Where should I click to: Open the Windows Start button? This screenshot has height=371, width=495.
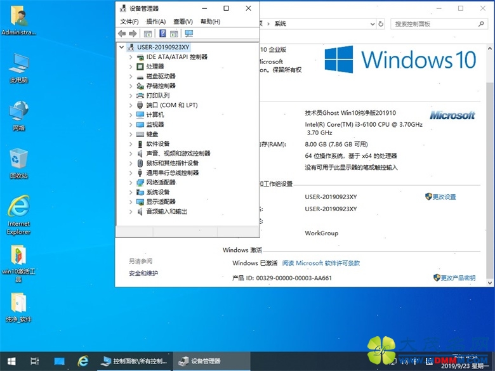(x=11, y=361)
